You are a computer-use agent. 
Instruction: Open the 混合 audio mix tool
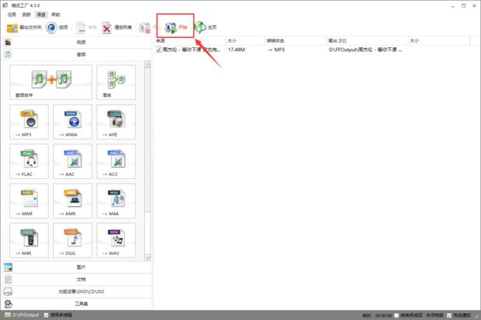point(116,81)
